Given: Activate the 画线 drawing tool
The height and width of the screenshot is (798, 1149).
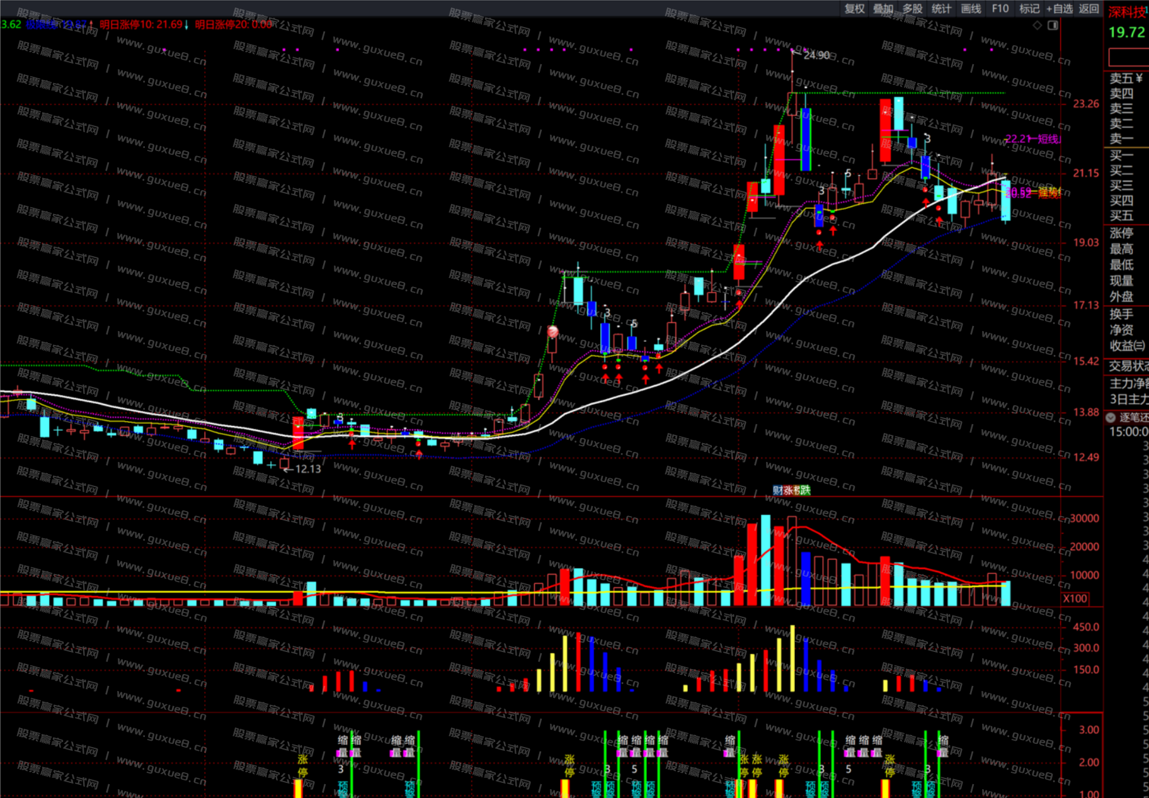Looking at the screenshot, I should 971,8.
